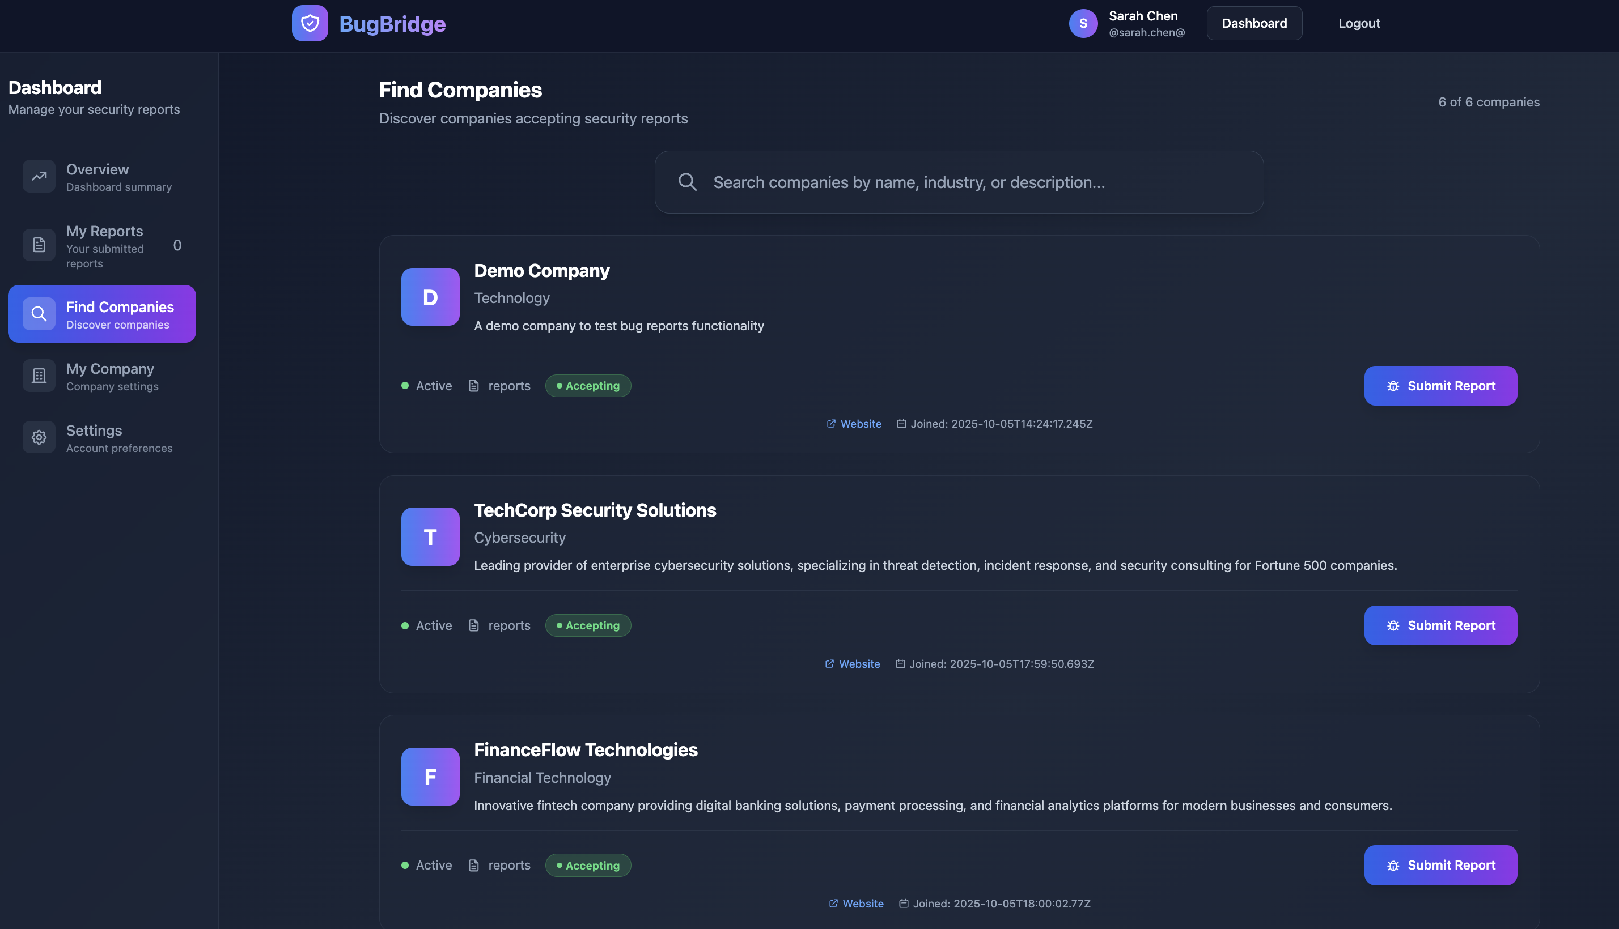Open the Overview sidebar section
Viewport: 1619px width, 929px height.
pos(102,177)
